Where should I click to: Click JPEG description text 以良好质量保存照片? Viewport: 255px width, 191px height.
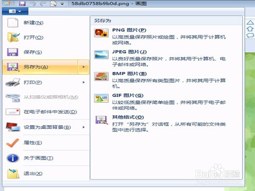point(138,59)
